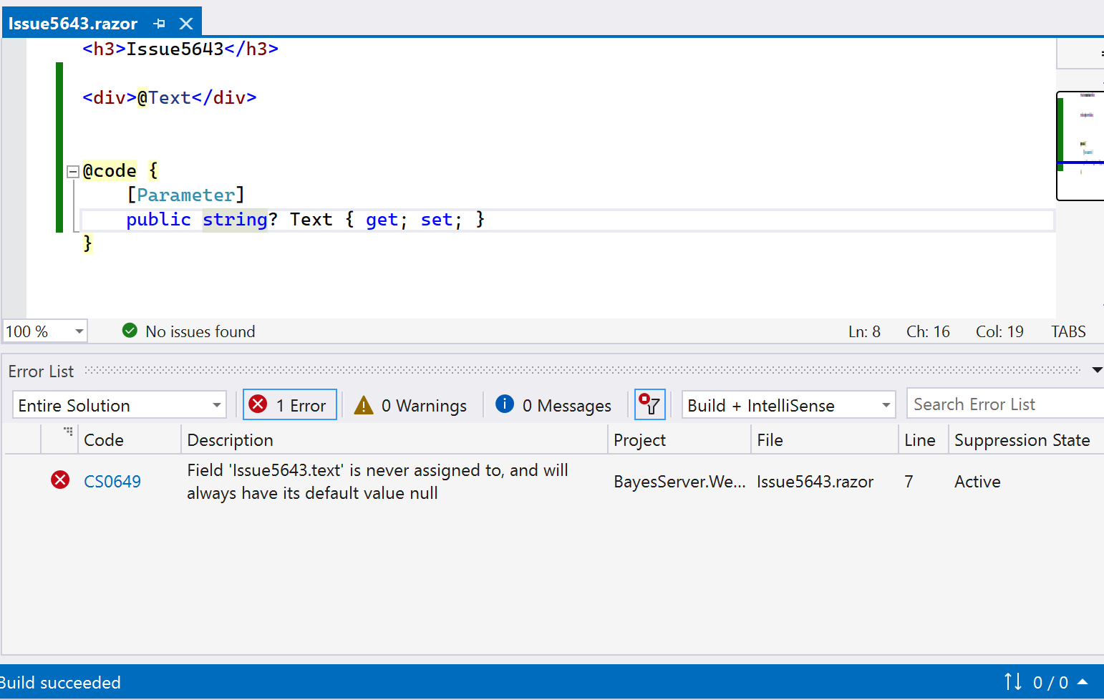
Task: Click the BayesServer.We... project cell
Action: (x=679, y=482)
